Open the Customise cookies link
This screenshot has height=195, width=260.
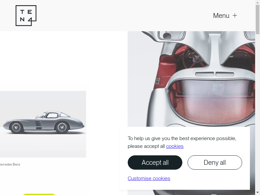[x=149, y=178]
